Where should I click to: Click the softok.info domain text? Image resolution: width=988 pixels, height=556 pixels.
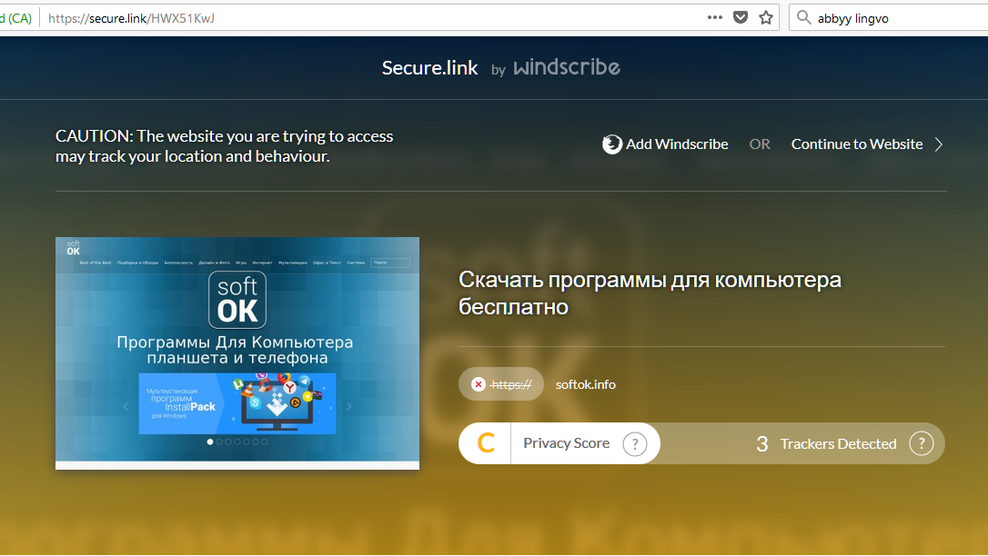pyautogui.click(x=585, y=384)
